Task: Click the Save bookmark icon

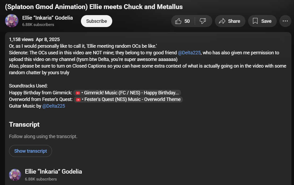Action: point(255,21)
